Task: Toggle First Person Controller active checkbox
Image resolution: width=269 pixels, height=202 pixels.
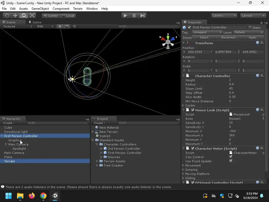Action: [189, 27]
